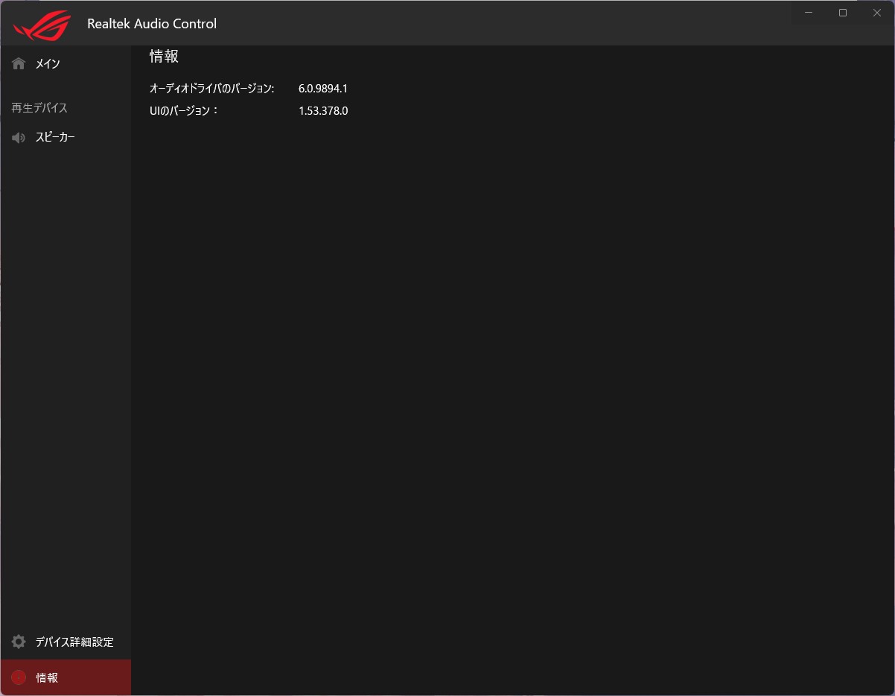Open the メイン page
Screen dimensions: 895x696
(48, 64)
